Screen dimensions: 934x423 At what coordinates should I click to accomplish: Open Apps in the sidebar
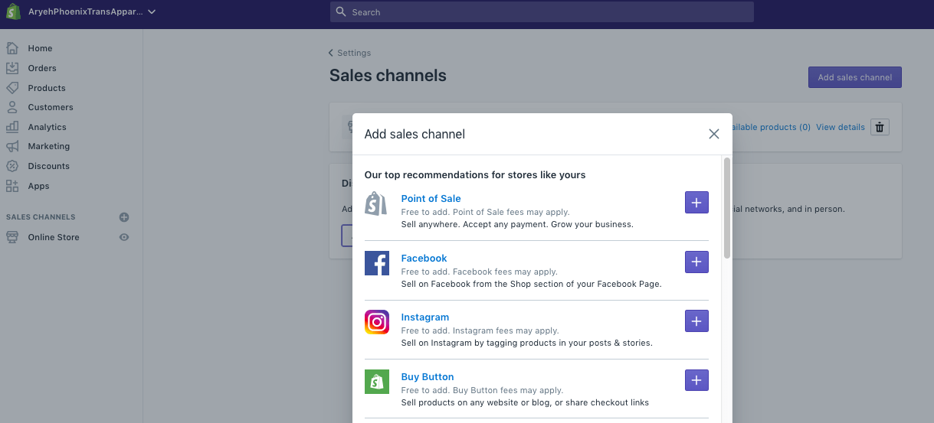point(38,186)
